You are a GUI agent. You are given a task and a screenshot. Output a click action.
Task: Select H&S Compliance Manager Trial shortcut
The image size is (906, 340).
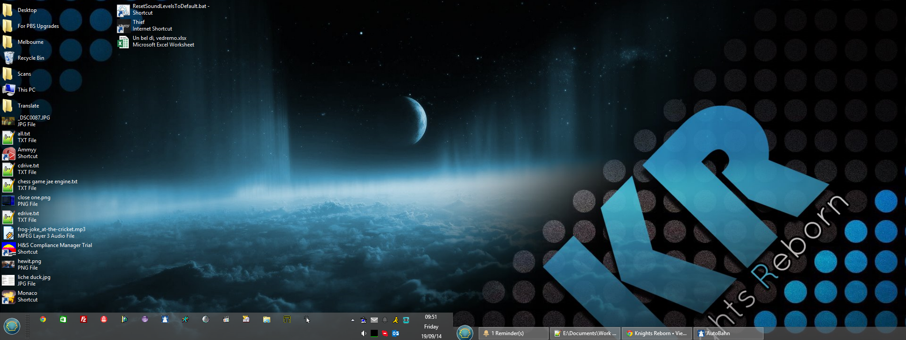click(x=47, y=249)
